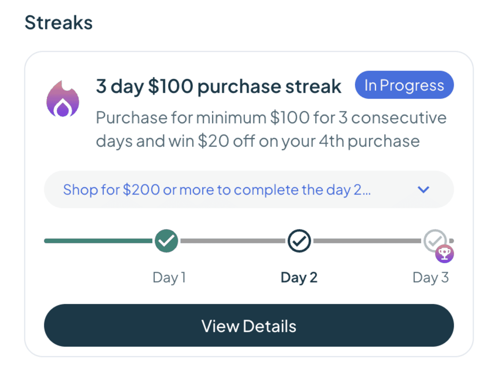The height and width of the screenshot is (373, 498).
Task: Click the streak description about $20 off
Action: tap(271, 129)
